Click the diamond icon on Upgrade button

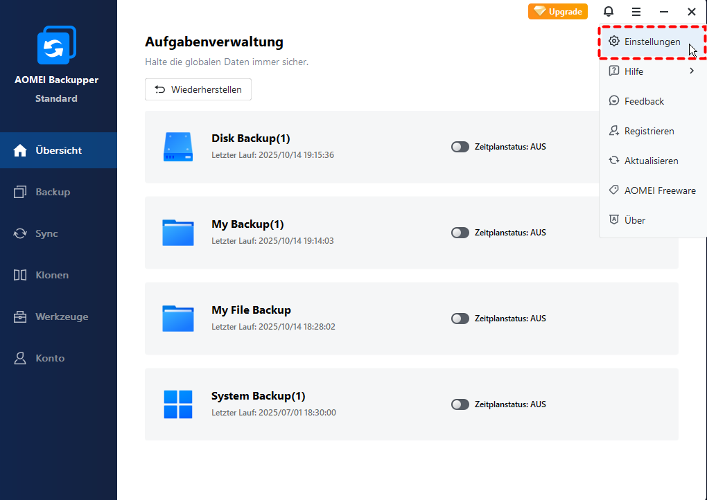(540, 11)
